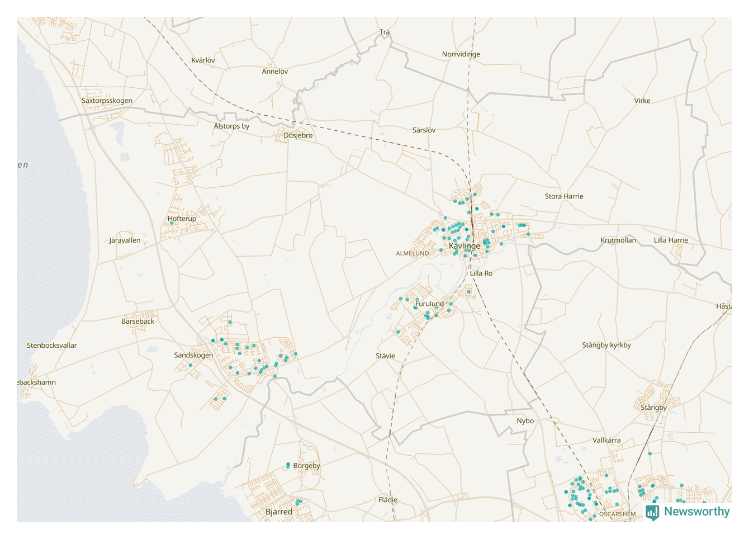Viewport: 749px width, 539px height.
Task: Click the teal dot below Sandskogen label
Action: (x=191, y=365)
